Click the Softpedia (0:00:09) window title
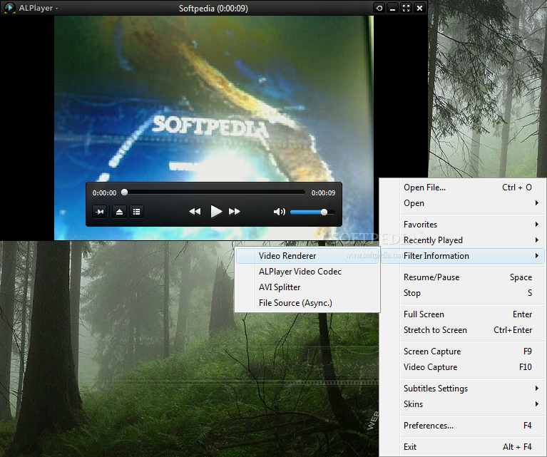The width and height of the screenshot is (547, 457). click(213, 8)
